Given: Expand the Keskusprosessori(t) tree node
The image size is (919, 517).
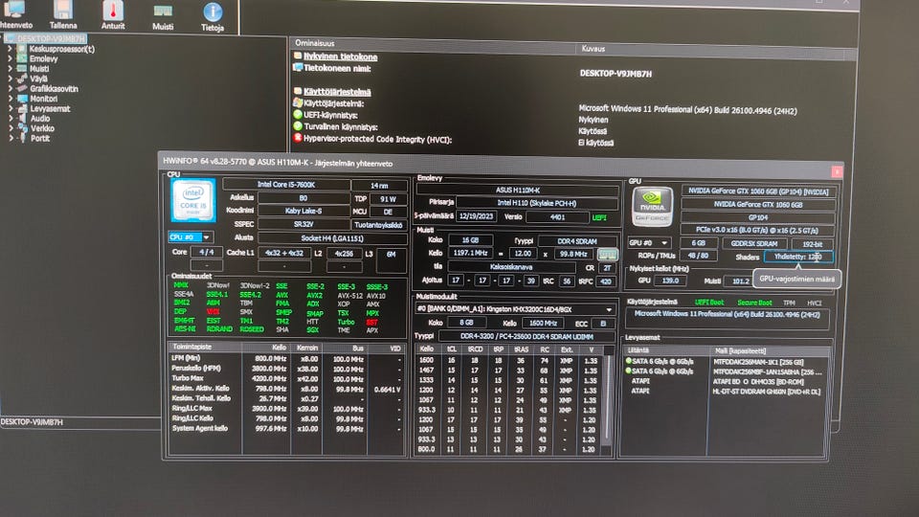Looking at the screenshot, I should tap(10, 49).
